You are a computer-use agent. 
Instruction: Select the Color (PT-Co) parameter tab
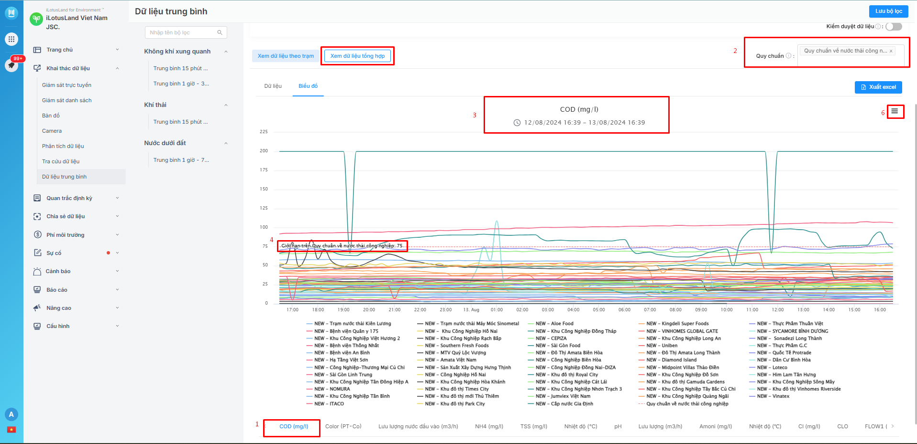pyautogui.click(x=343, y=426)
